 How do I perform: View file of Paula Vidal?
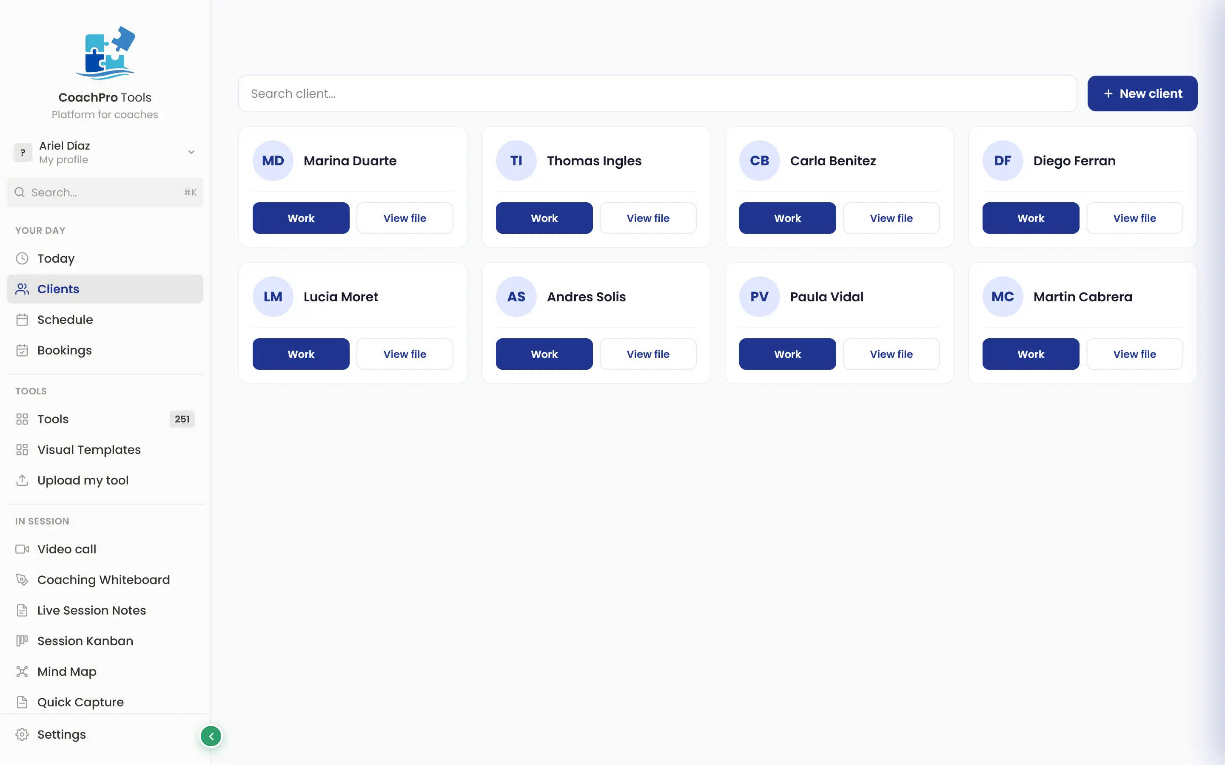(891, 354)
